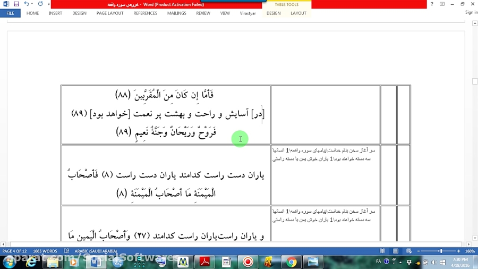Click the zoom out minus button
This screenshot has height=269, width=478.
(x=419, y=251)
